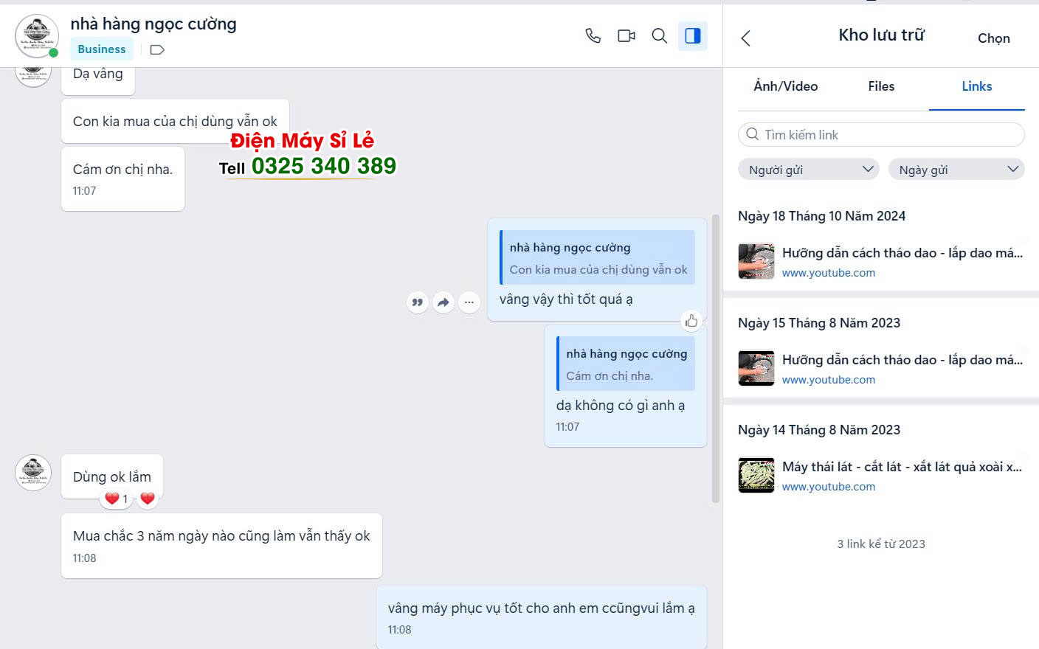Select the Links tab
The width and height of the screenshot is (1039, 649).
click(x=976, y=86)
